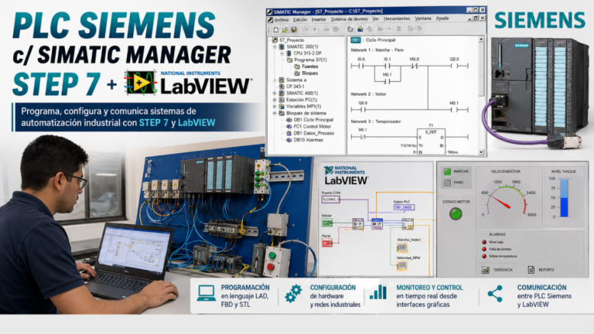Click the New project icon in SIMATIC Manager toolbar
The width and height of the screenshot is (594, 334).
point(276,29)
